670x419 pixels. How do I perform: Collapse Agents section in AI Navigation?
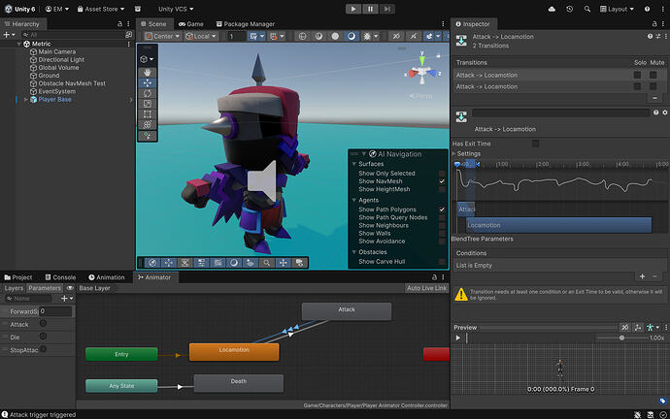354,200
